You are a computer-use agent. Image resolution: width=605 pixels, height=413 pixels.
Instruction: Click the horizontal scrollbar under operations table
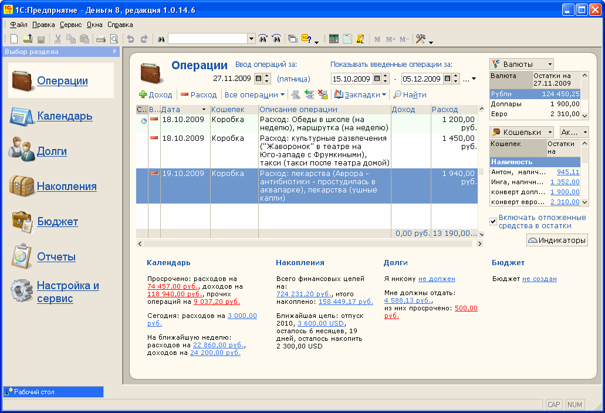[309, 243]
